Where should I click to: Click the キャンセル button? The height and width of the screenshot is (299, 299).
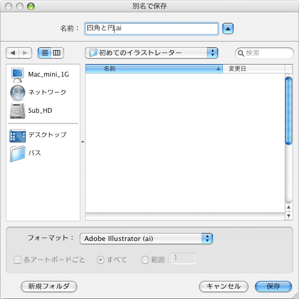click(x=223, y=286)
